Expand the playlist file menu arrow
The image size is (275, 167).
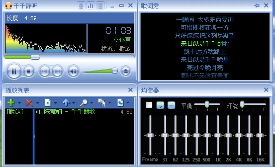coord(56,103)
